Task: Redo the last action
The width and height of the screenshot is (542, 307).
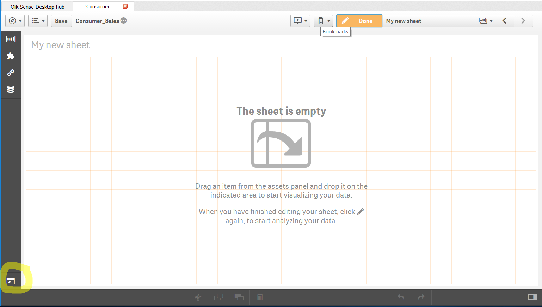Action: tap(421, 297)
